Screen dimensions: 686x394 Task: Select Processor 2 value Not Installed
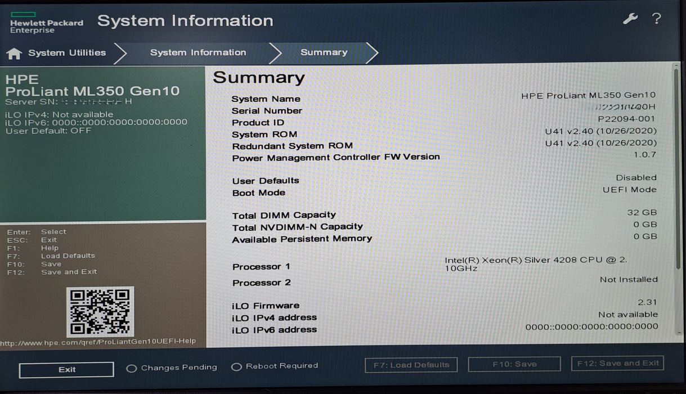coord(629,279)
